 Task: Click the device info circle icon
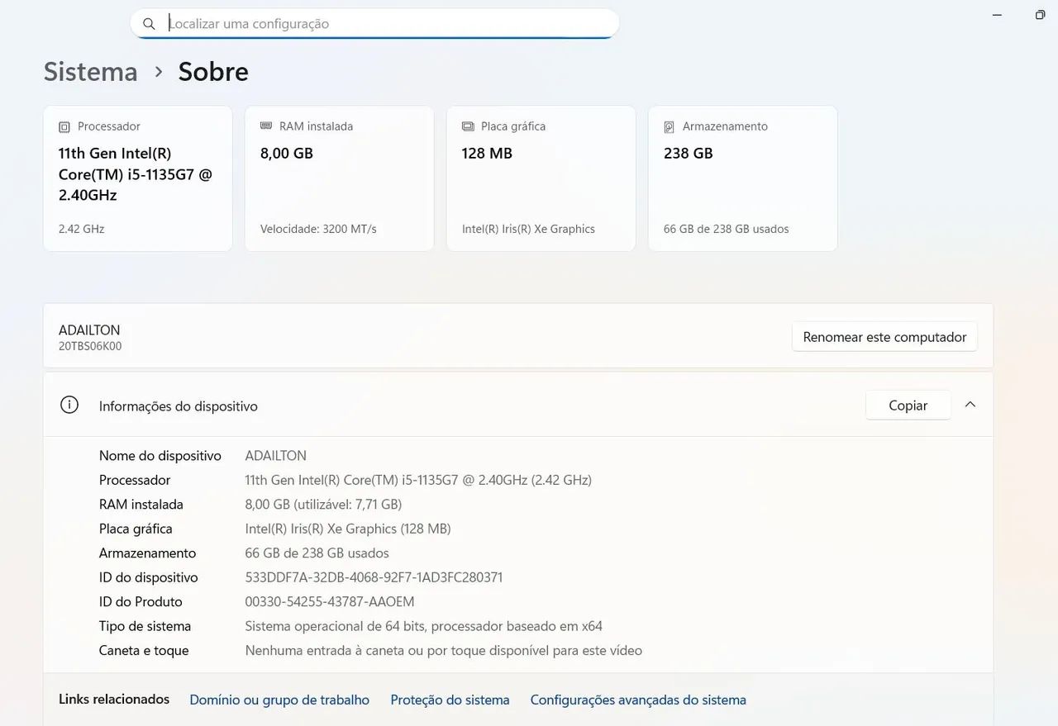pyautogui.click(x=69, y=405)
